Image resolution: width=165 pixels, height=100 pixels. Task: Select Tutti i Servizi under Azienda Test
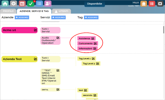50,59
